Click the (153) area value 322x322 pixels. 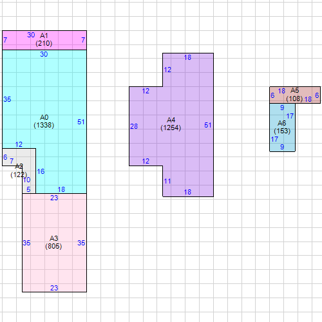click(x=282, y=131)
